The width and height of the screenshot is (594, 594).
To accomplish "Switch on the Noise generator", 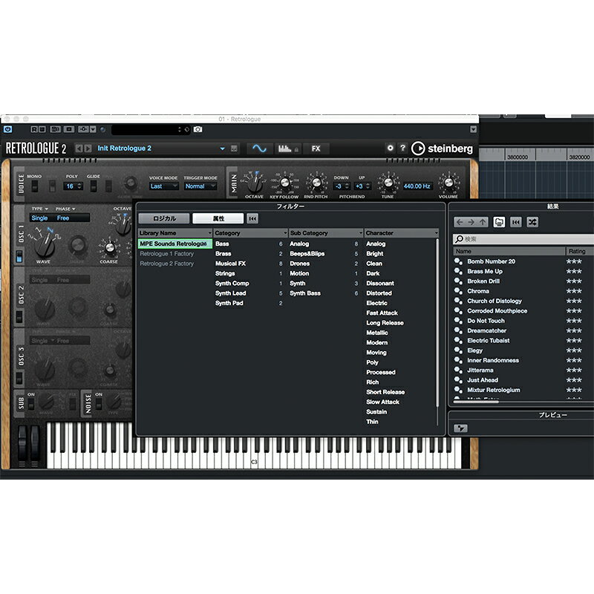I will (x=99, y=404).
